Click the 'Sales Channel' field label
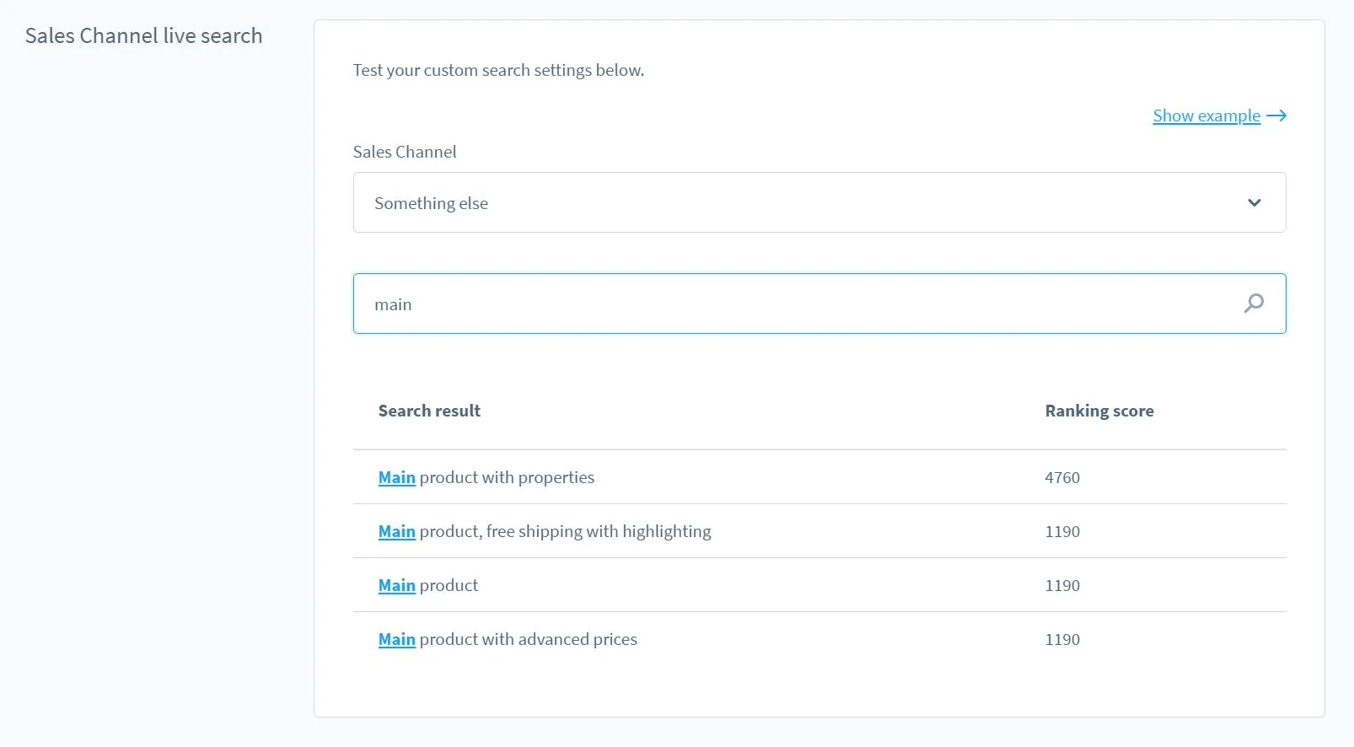The width and height of the screenshot is (1354, 747). [x=404, y=152]
